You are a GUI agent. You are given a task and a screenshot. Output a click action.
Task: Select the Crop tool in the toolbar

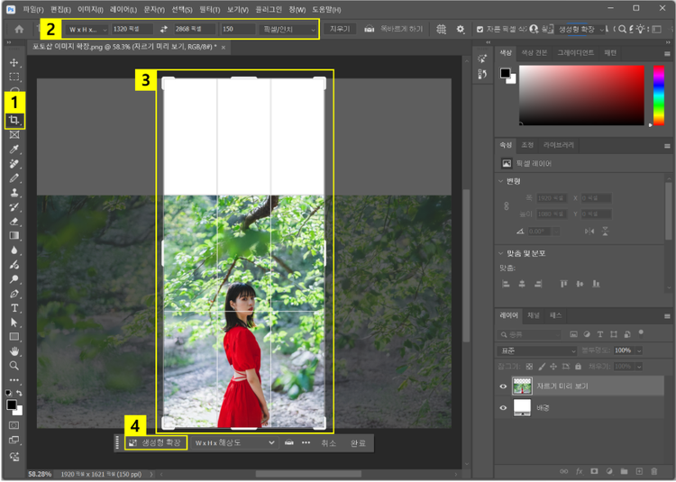click(14, 120)
